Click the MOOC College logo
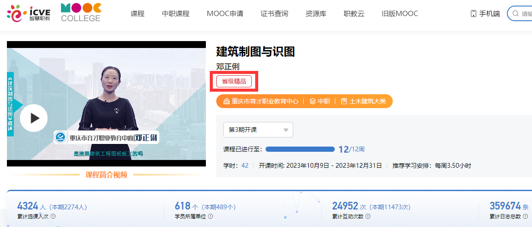This screenshot has width=532, height=227. click(81, 13)
